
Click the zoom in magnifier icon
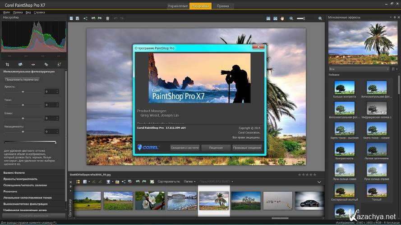point(320,18)
